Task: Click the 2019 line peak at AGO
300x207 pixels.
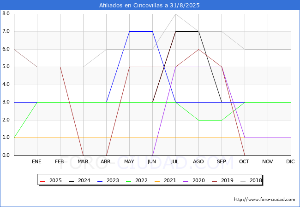Action: (x=199, y=49)
